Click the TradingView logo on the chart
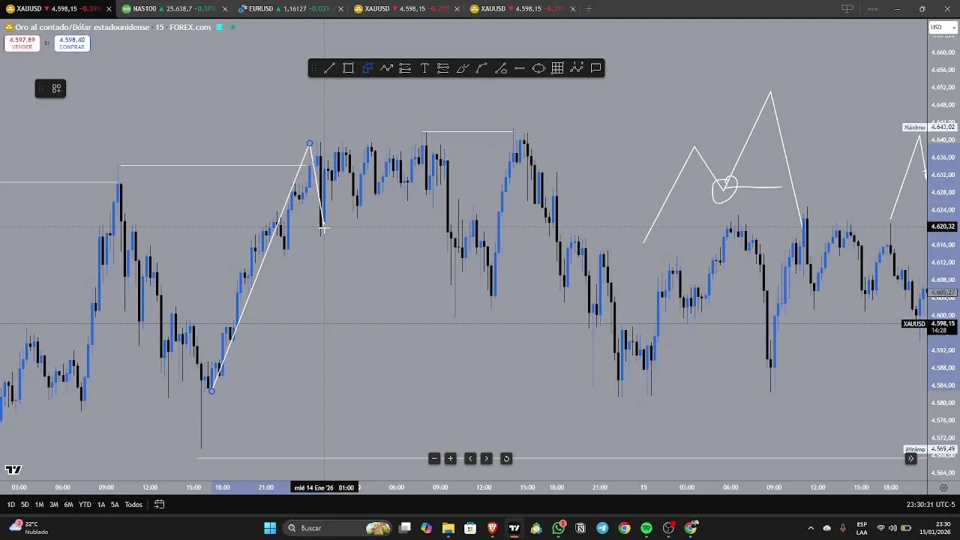 pos(13,469)
